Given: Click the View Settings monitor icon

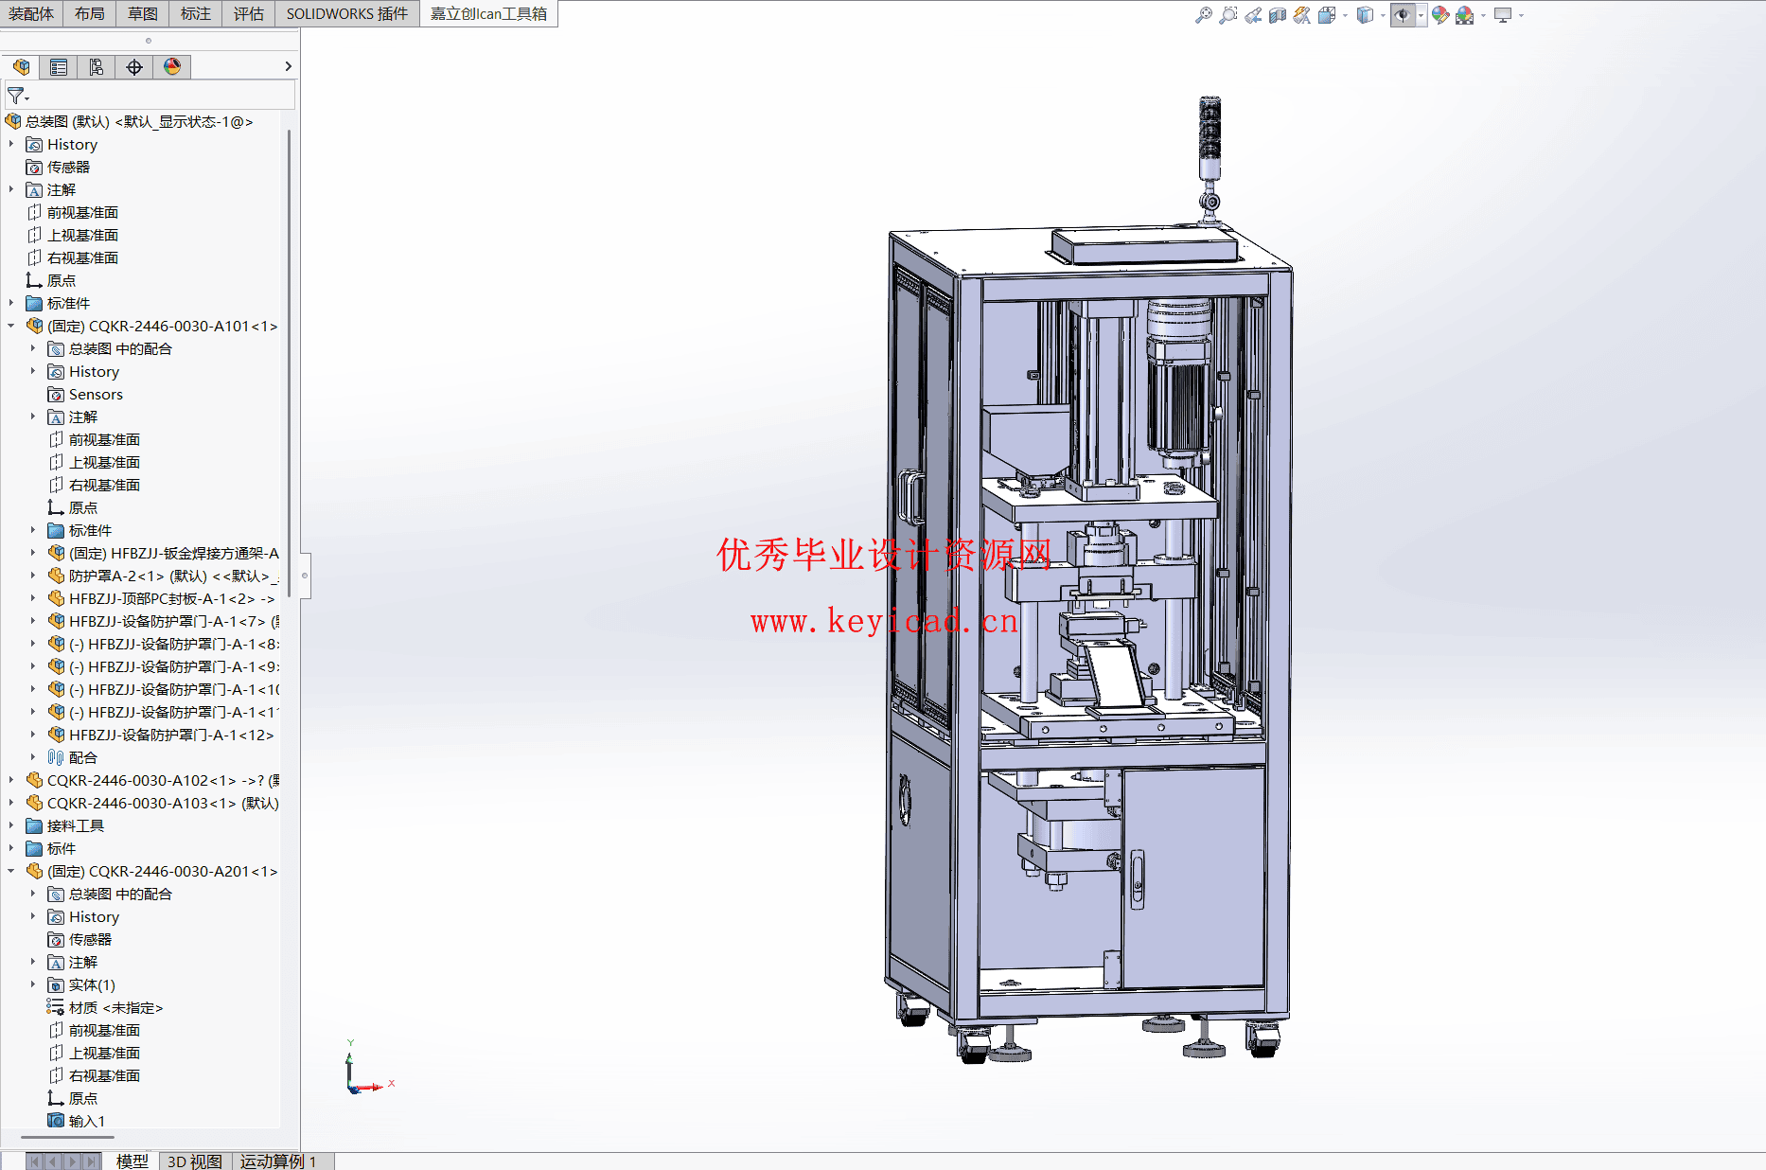Looking at the screenshot, I should point(1503,15).
